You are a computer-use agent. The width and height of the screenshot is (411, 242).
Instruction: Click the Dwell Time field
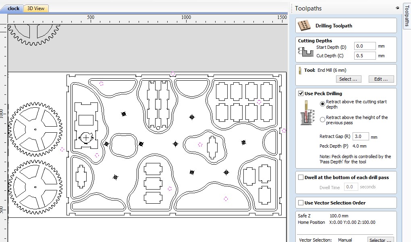coord(351,187)
